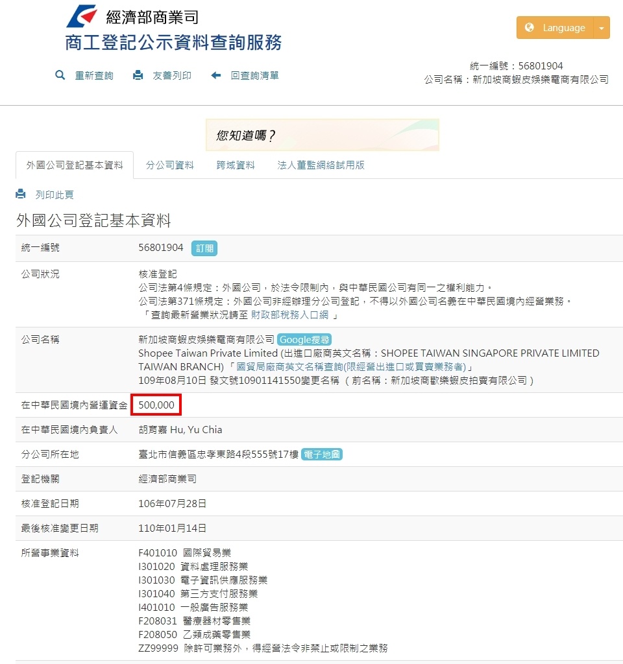
Task: Click the 最後核准變更日期 row label
Action: (x=60, y=528)
